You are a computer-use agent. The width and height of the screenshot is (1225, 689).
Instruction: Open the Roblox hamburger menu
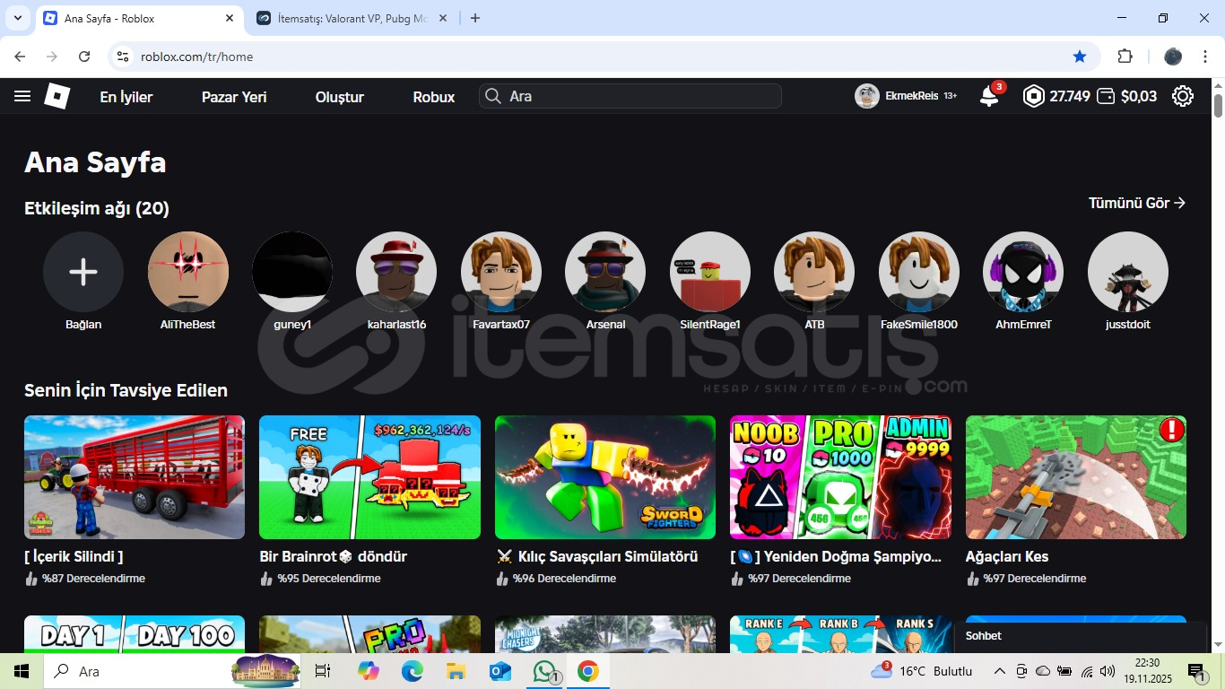22,97
